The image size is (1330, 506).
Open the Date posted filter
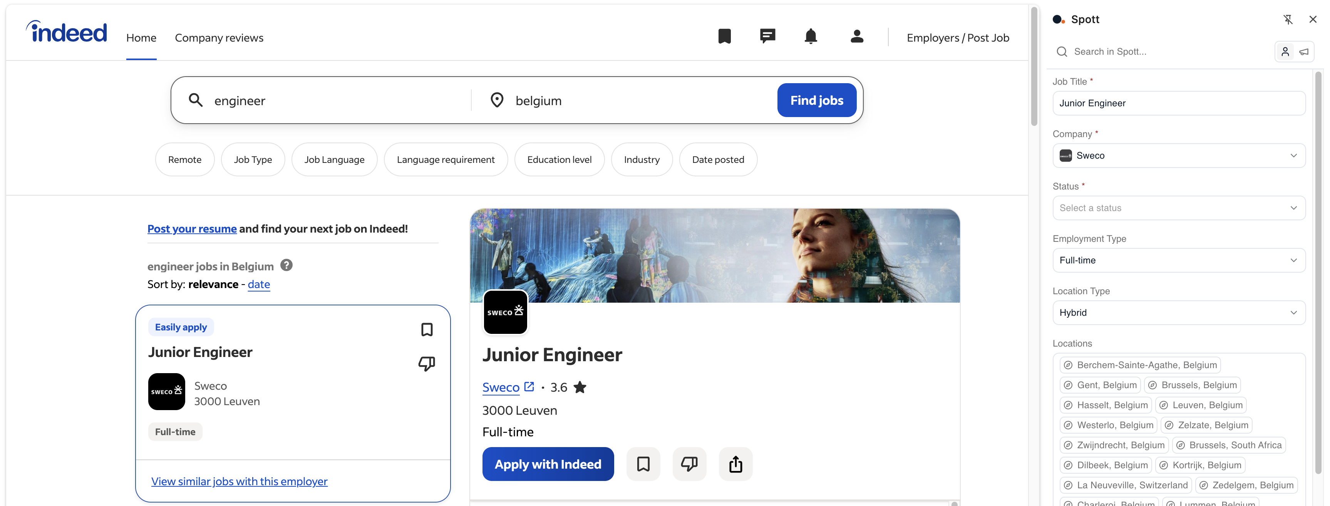coord(718,159)
